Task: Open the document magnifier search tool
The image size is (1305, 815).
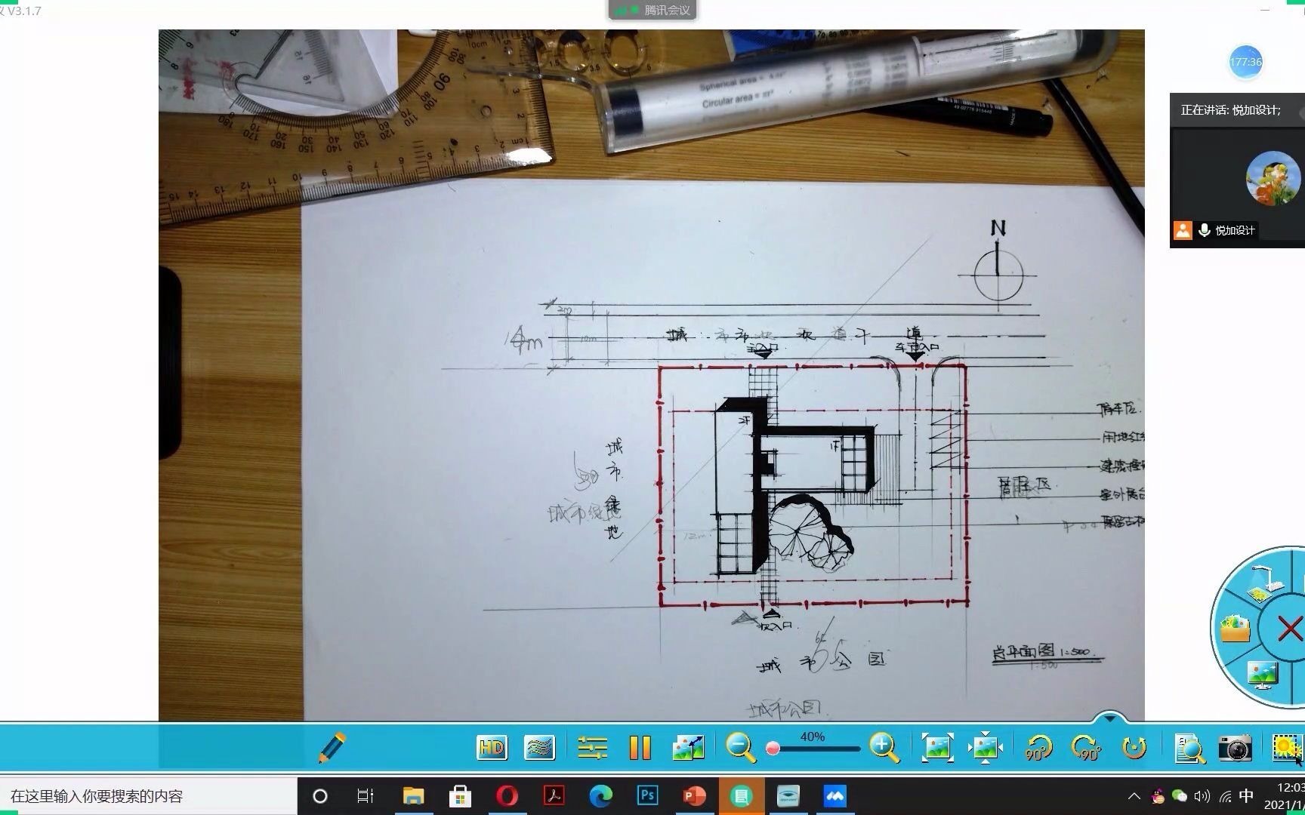Action: pos(1189,748)
